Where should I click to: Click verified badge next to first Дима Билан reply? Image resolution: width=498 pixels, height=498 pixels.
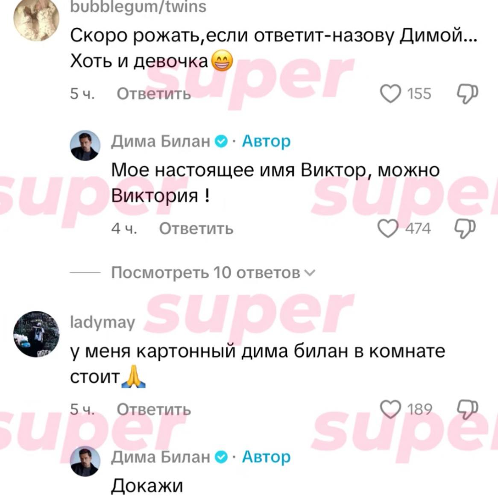(x=221, y=141)
